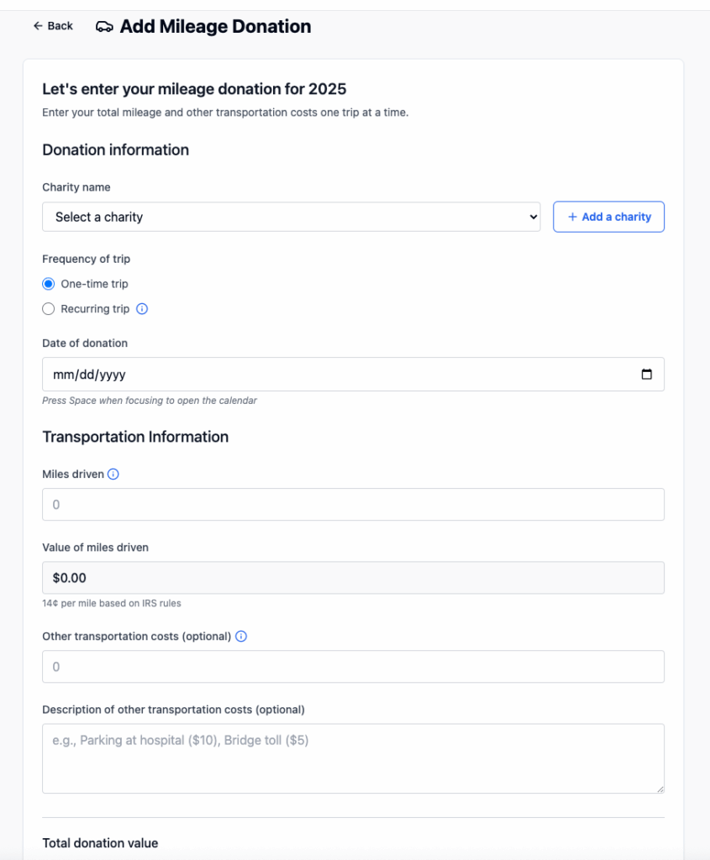This screenshot has height=860, width=710.
Task: Select the Recurring trip radio option
Action: 49,309
